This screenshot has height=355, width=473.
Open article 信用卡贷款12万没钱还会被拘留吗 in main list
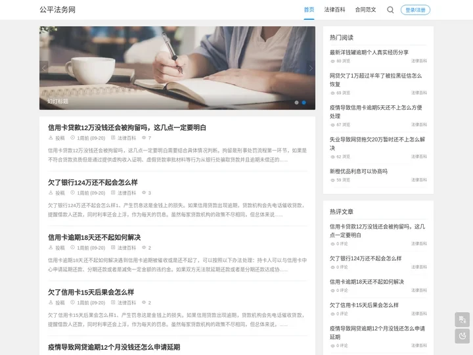(x=127, y=128)
